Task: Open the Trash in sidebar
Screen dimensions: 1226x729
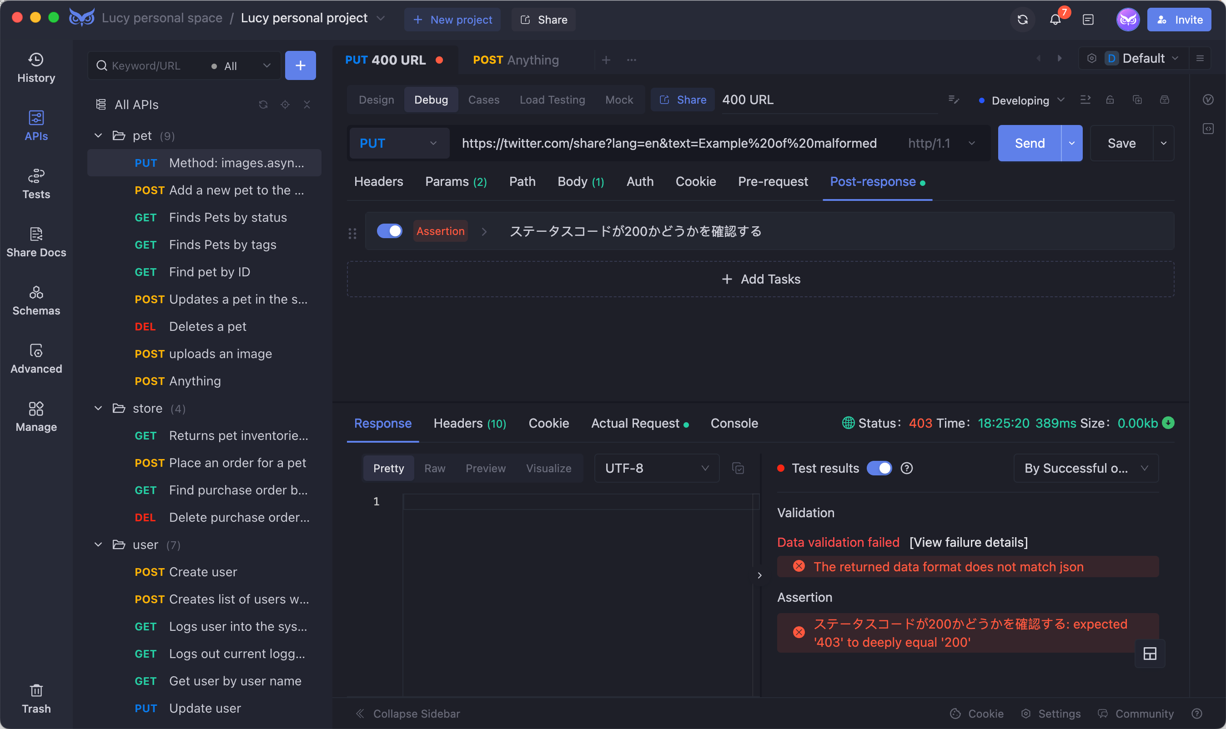Action: [x=36, y=699]
